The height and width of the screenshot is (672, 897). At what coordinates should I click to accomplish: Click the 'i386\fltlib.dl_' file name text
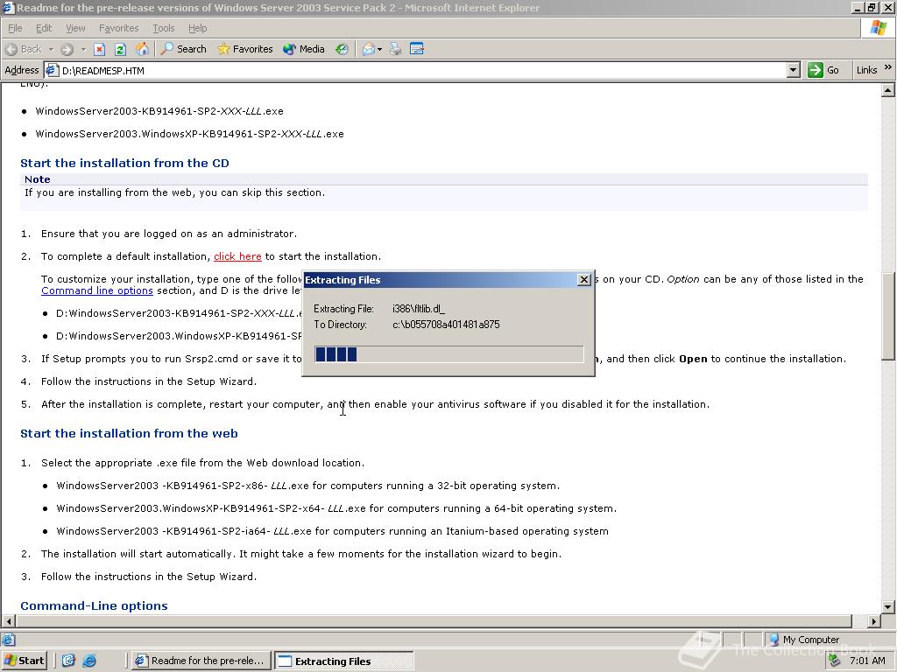pyautogui.click(x=419, y=309)
